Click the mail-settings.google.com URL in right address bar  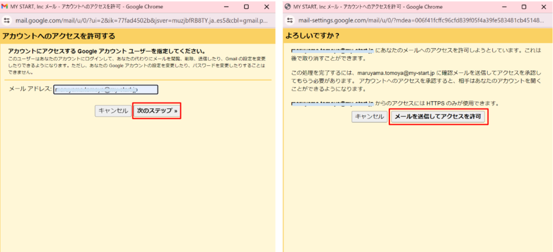click(421, 20)
